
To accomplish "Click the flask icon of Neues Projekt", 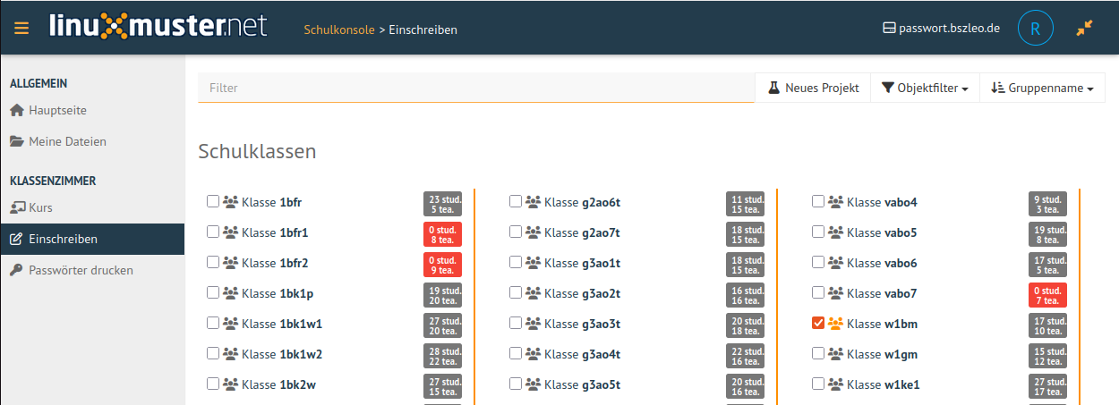I will 774,88.
